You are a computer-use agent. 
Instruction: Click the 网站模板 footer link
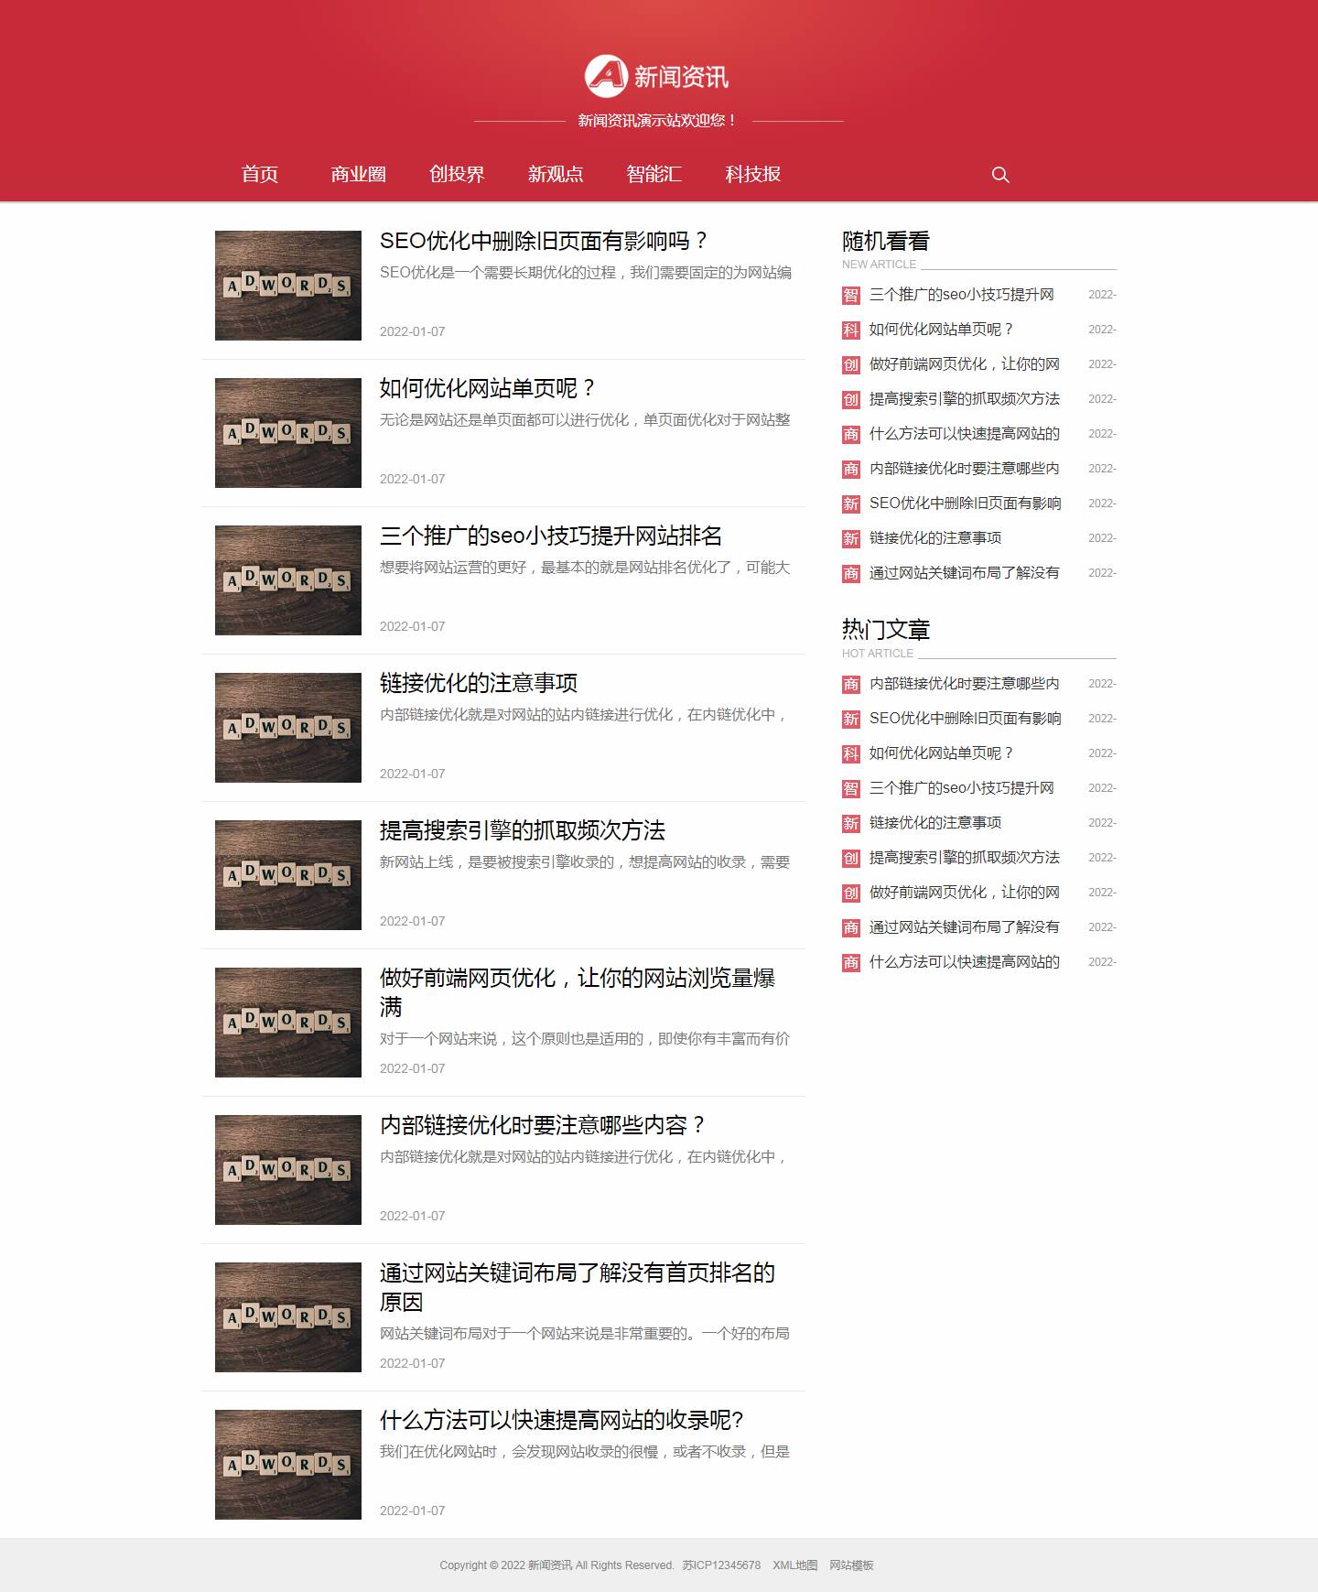pyautogui.click(x=852, y=1565)
